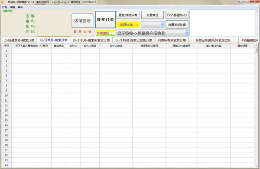The height and width of the screenshot is (169, 260).
Task: Click the 店铺登陆 button
Action: [x=82, y=21]
